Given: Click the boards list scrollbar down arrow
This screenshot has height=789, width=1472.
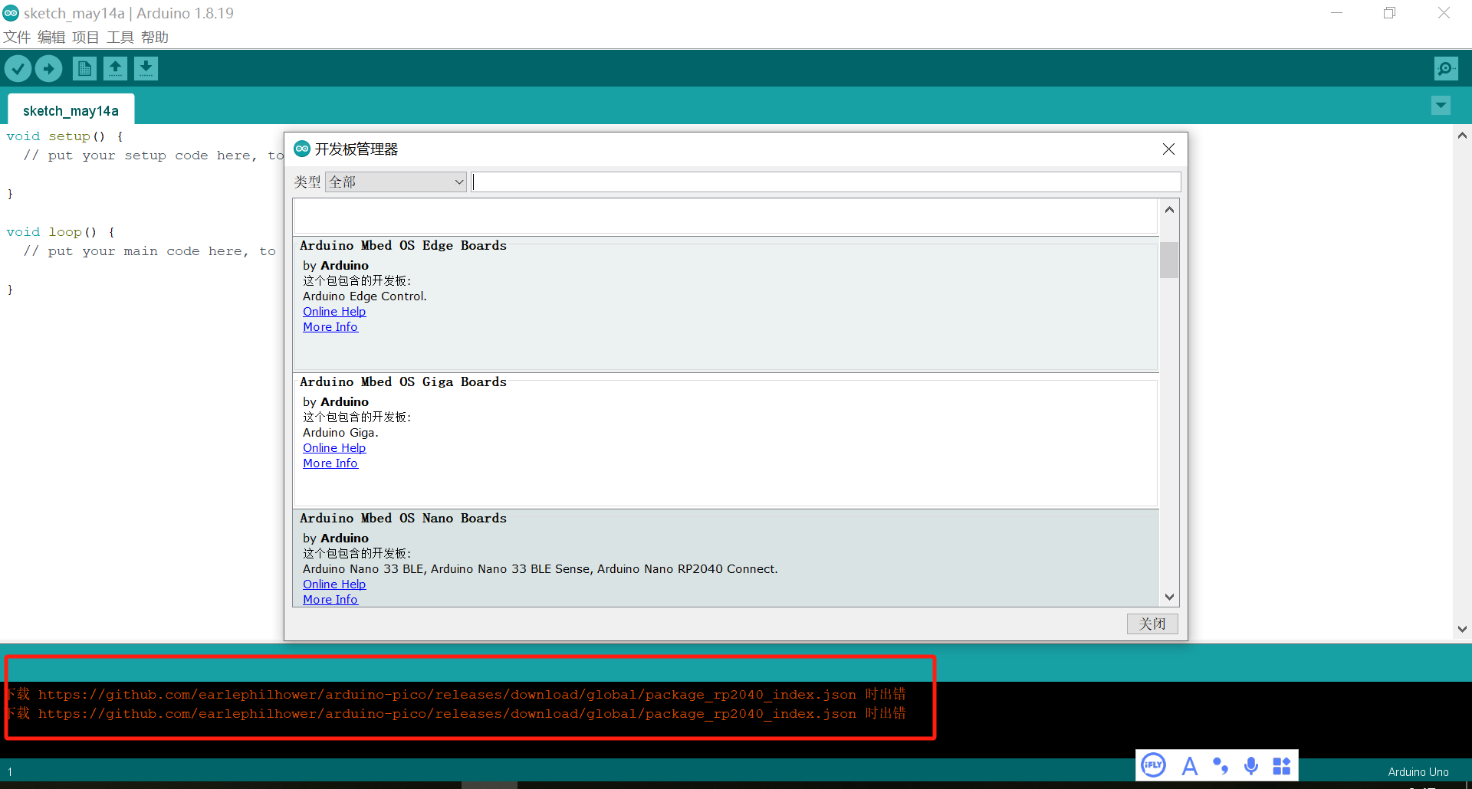Looking at the screenshot, I should [1169, 597].
